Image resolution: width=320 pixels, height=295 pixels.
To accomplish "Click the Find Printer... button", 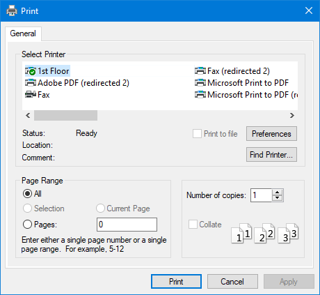I will 271,155.
